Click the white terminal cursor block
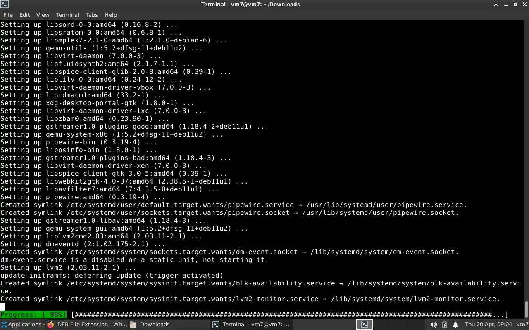 tap(2, 307)
